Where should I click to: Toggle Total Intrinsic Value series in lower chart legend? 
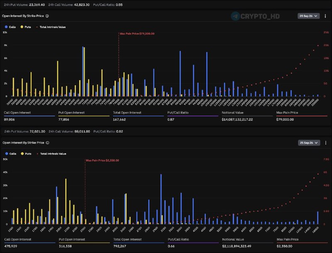point(51,154)
